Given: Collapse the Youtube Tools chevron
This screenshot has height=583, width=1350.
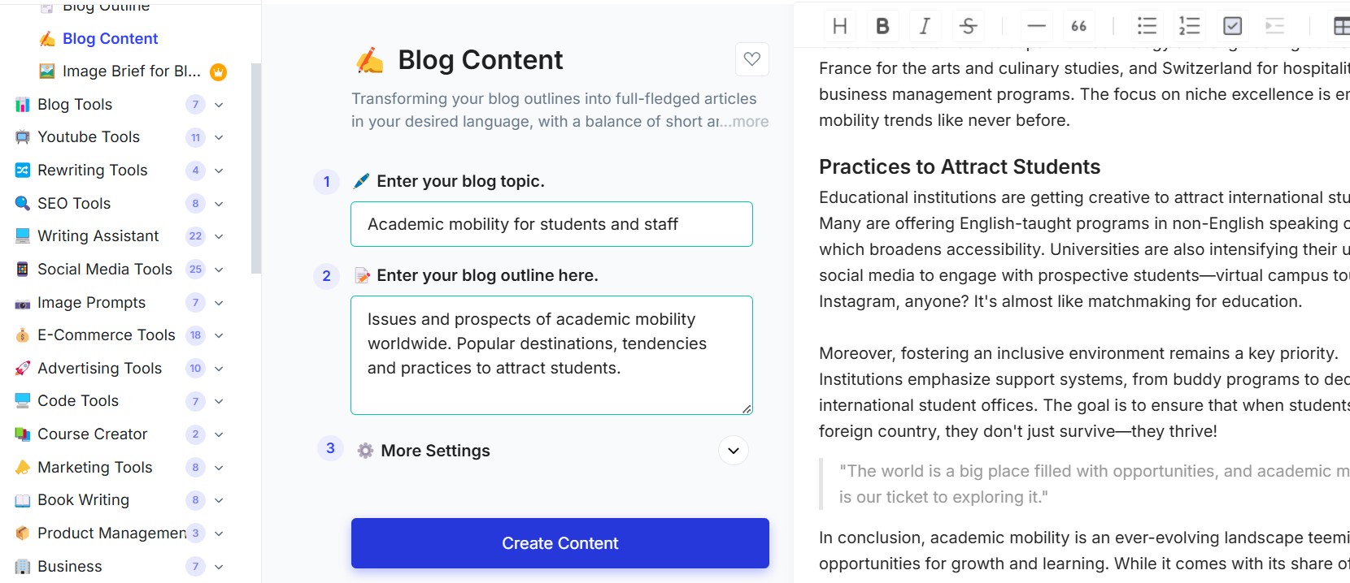Looking at the screenshot, I should click(218, 137).
